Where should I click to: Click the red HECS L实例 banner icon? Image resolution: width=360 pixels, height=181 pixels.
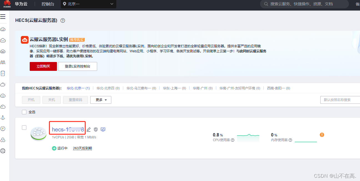click(25, 40)
